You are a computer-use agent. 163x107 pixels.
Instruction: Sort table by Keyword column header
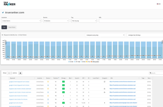[x=13, y=78]
